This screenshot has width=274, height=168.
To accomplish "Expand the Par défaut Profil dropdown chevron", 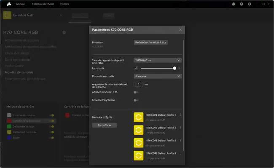I will [61, 15].
